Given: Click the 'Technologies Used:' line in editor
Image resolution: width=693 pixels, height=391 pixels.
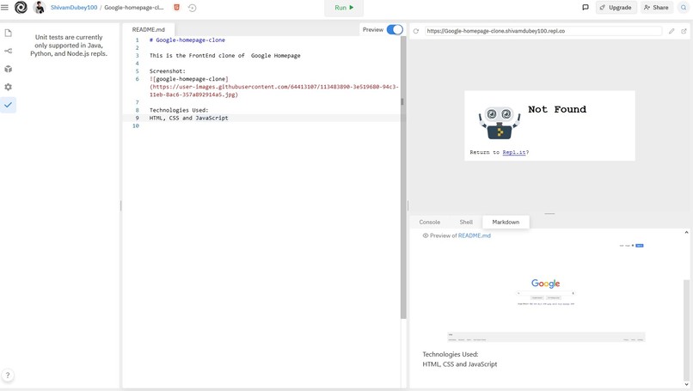Looking at the screenshot, I should point(179,110).
